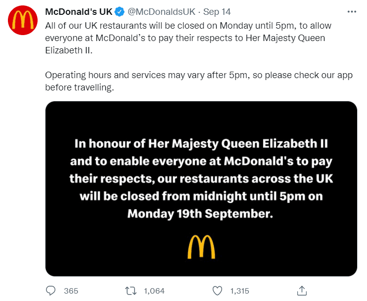367x301 pixels.
Task: View the 1,315 likes count
Action: [x=240, y=291]
